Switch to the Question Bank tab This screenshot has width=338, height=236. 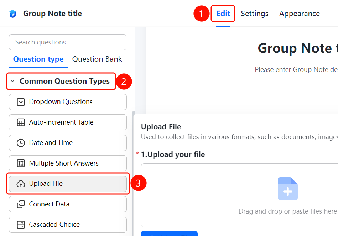(x=97, y=59)
